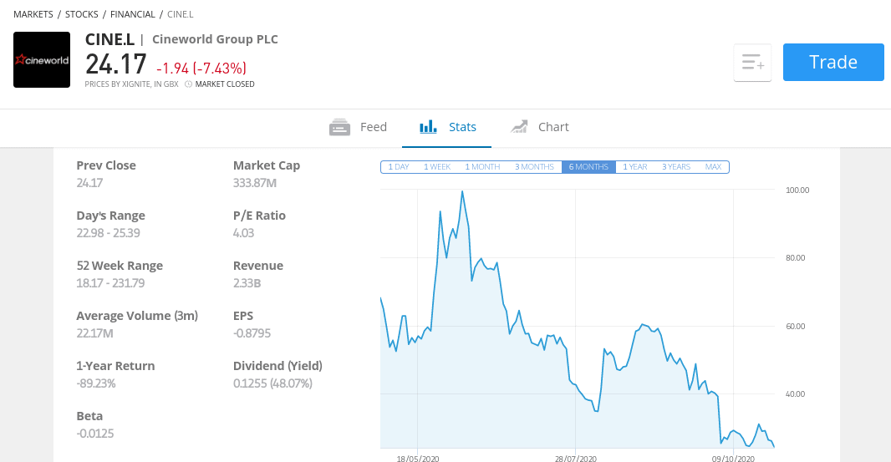The width and height of the screenshot is (891, 462).
Task: Select the 6 MONTHS chart range
Action: [x=588, y=167]
